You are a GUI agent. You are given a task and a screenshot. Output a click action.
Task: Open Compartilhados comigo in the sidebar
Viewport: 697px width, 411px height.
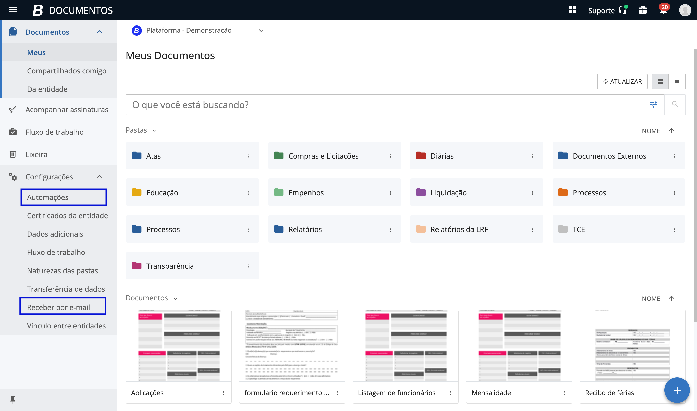tap(67, 71)
